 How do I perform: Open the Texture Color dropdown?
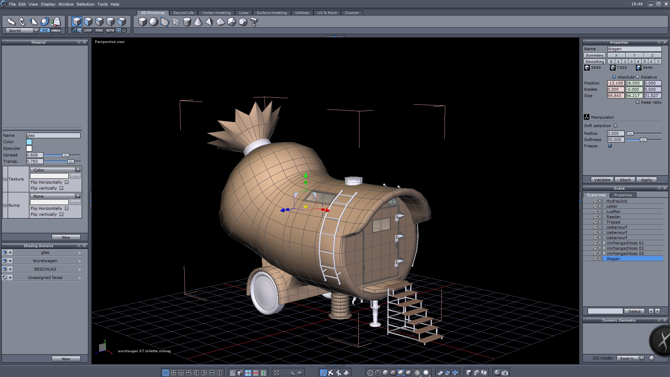click(x=78, y=170)
